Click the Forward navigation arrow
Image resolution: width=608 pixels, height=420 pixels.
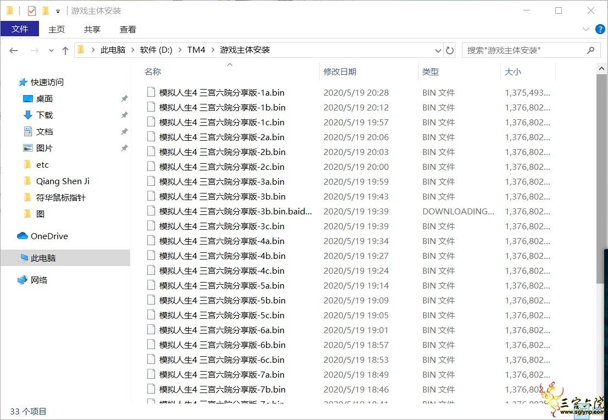pos(35,50)
